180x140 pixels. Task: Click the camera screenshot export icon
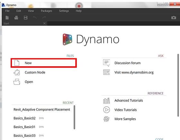[x=174, y=18]
